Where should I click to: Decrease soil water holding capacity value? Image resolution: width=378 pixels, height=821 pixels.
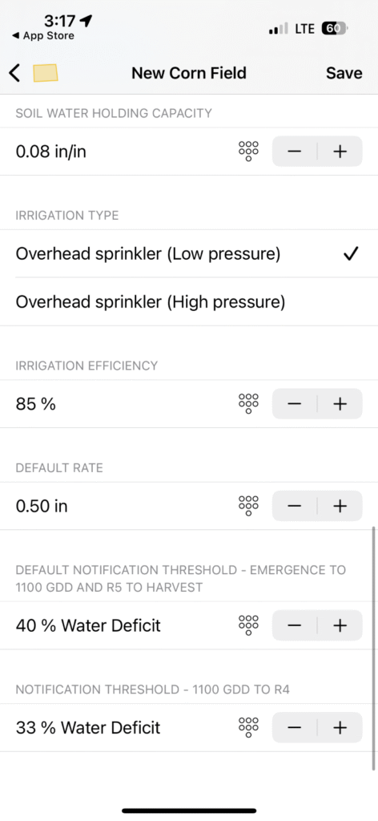point(295,152)
